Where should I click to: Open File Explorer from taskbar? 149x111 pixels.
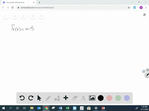click(x=32, y=108)
